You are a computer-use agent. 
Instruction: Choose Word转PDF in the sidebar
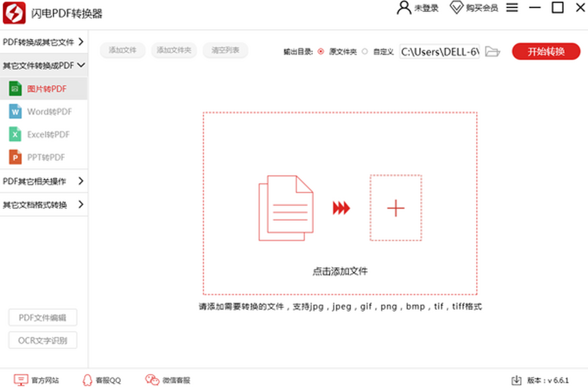click(49, 112)
